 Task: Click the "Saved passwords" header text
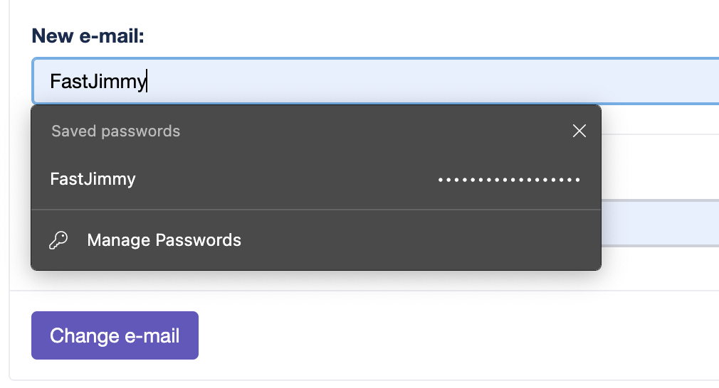[116, 131]
